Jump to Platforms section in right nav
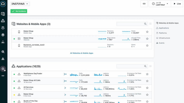184x103 pixels. 161,33
